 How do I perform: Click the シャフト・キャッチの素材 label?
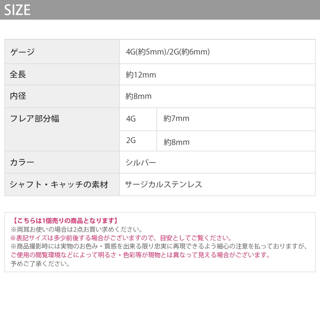pos(59,185)
